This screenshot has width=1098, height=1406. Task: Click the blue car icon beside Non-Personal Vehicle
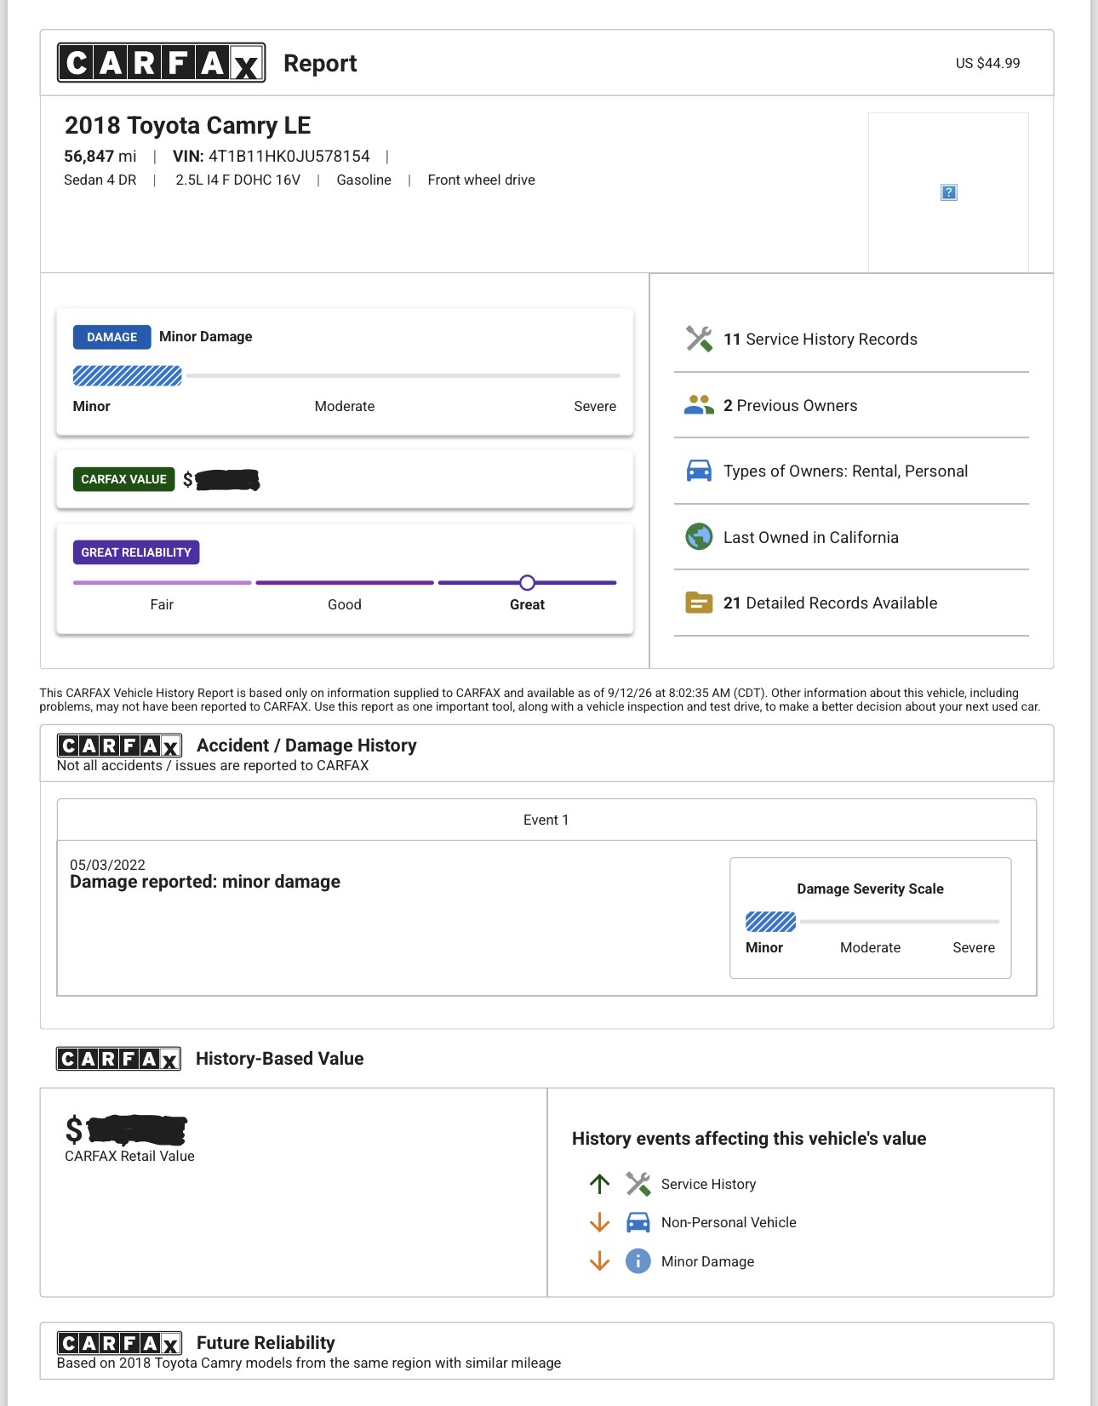[x=638, y=1222]
